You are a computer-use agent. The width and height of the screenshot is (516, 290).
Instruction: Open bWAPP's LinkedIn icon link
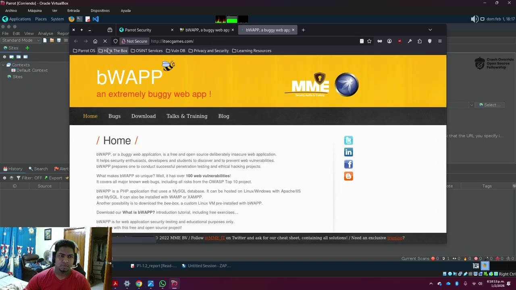coord(348,152)
